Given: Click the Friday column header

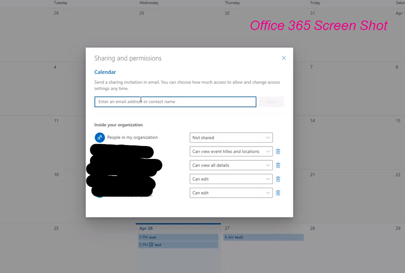Looking at the screenshot, I should click(x=315, y=3).
